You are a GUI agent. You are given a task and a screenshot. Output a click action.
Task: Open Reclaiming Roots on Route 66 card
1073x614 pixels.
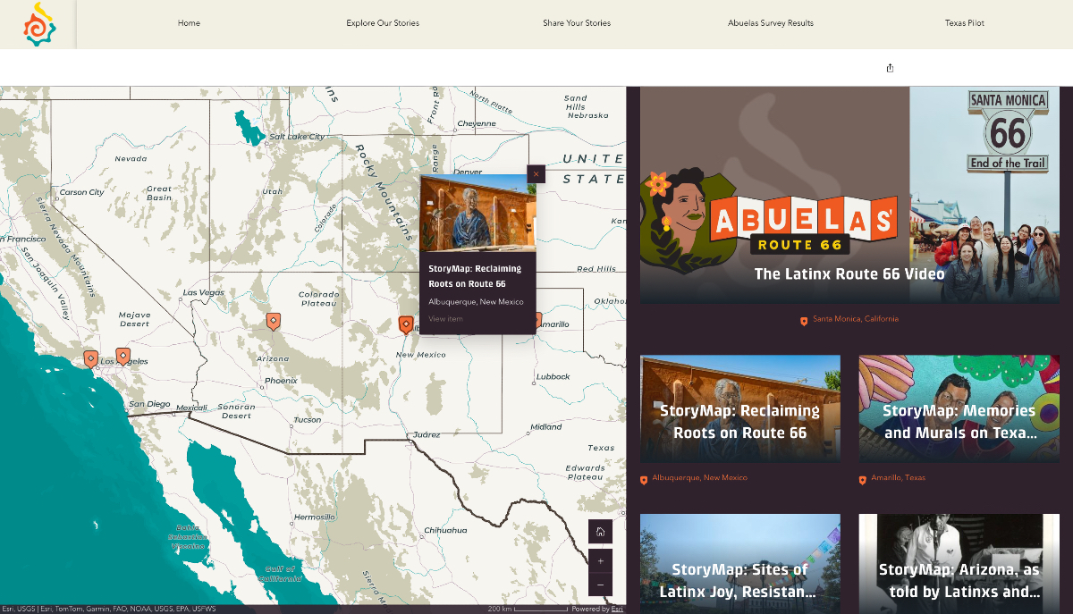click(739, 408)
